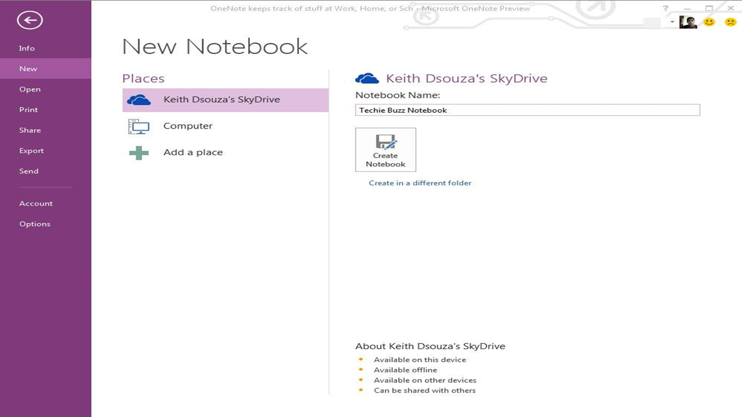Open the account dropdown arrow beside photo
This screenshot has height=417, width=742.
pyautogui.click(x=672, y=22)
